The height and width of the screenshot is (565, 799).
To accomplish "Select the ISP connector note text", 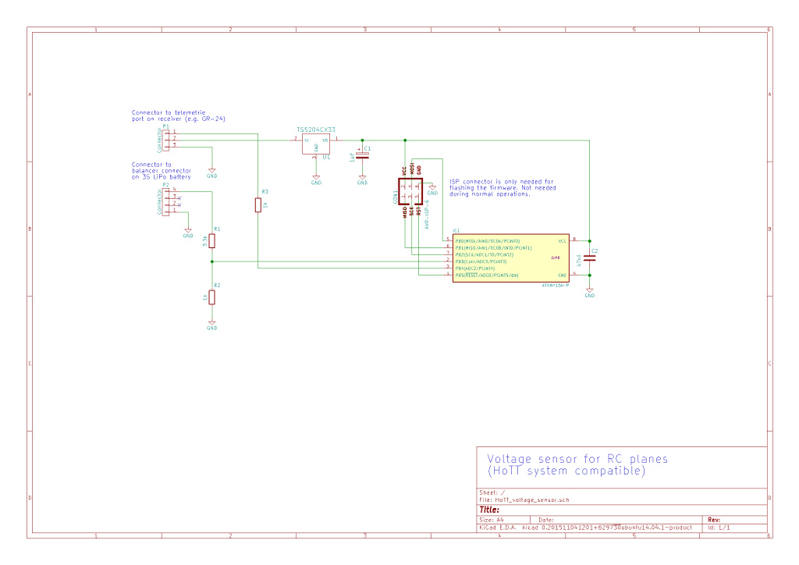I will [502, 187].
